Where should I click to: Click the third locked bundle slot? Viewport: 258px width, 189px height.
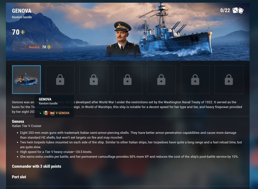[127, 80]
